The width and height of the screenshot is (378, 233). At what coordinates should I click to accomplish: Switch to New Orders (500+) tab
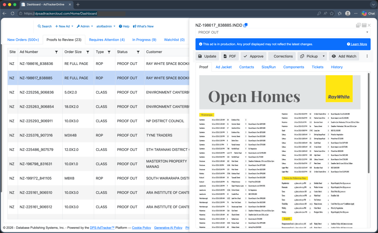pos(23,40)
